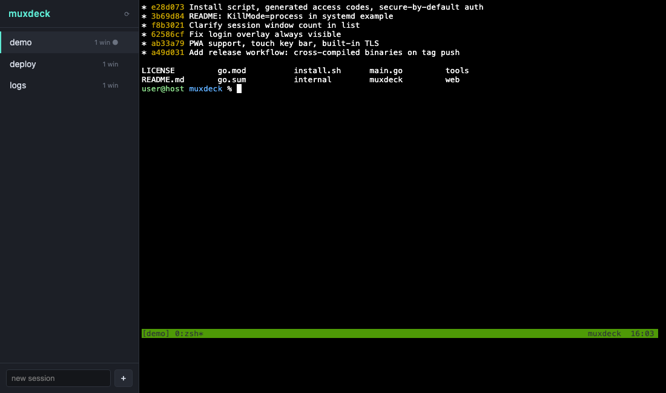This screenshot has width=666, height=393.
Task: Click 0:zsh* window in status bar
Action: tap(189, 334)
